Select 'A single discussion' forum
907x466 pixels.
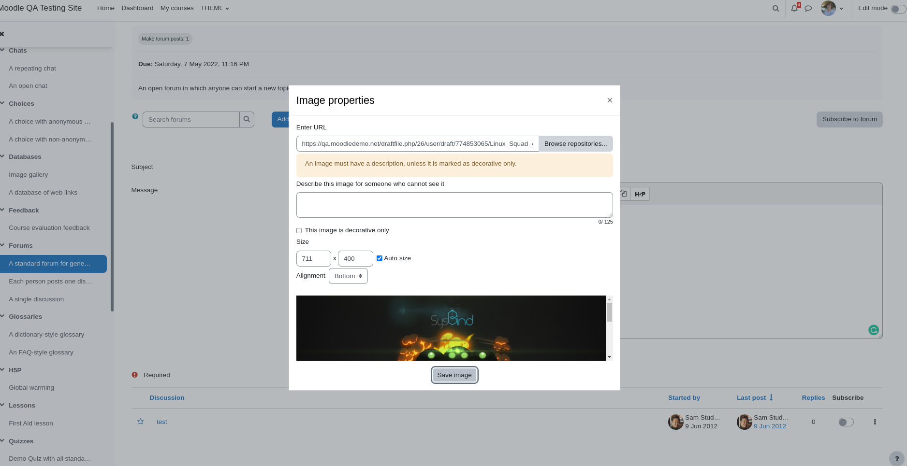point(36,299)
